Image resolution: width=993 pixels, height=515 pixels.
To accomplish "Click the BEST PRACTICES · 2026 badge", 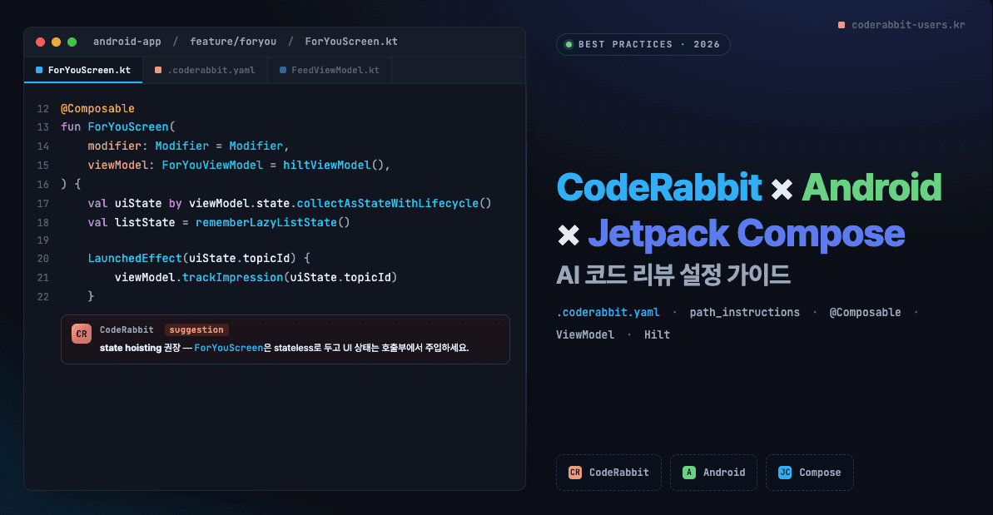I will [643, 44].
